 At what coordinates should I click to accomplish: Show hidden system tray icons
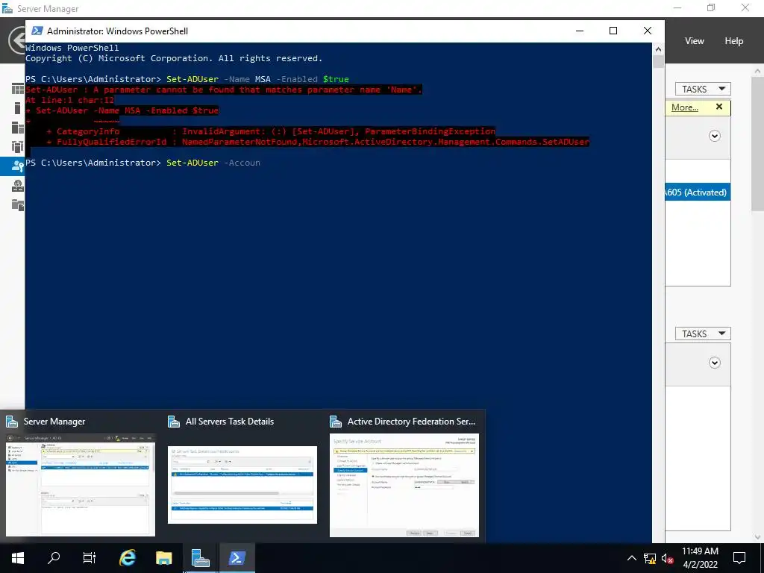point(631,558)
